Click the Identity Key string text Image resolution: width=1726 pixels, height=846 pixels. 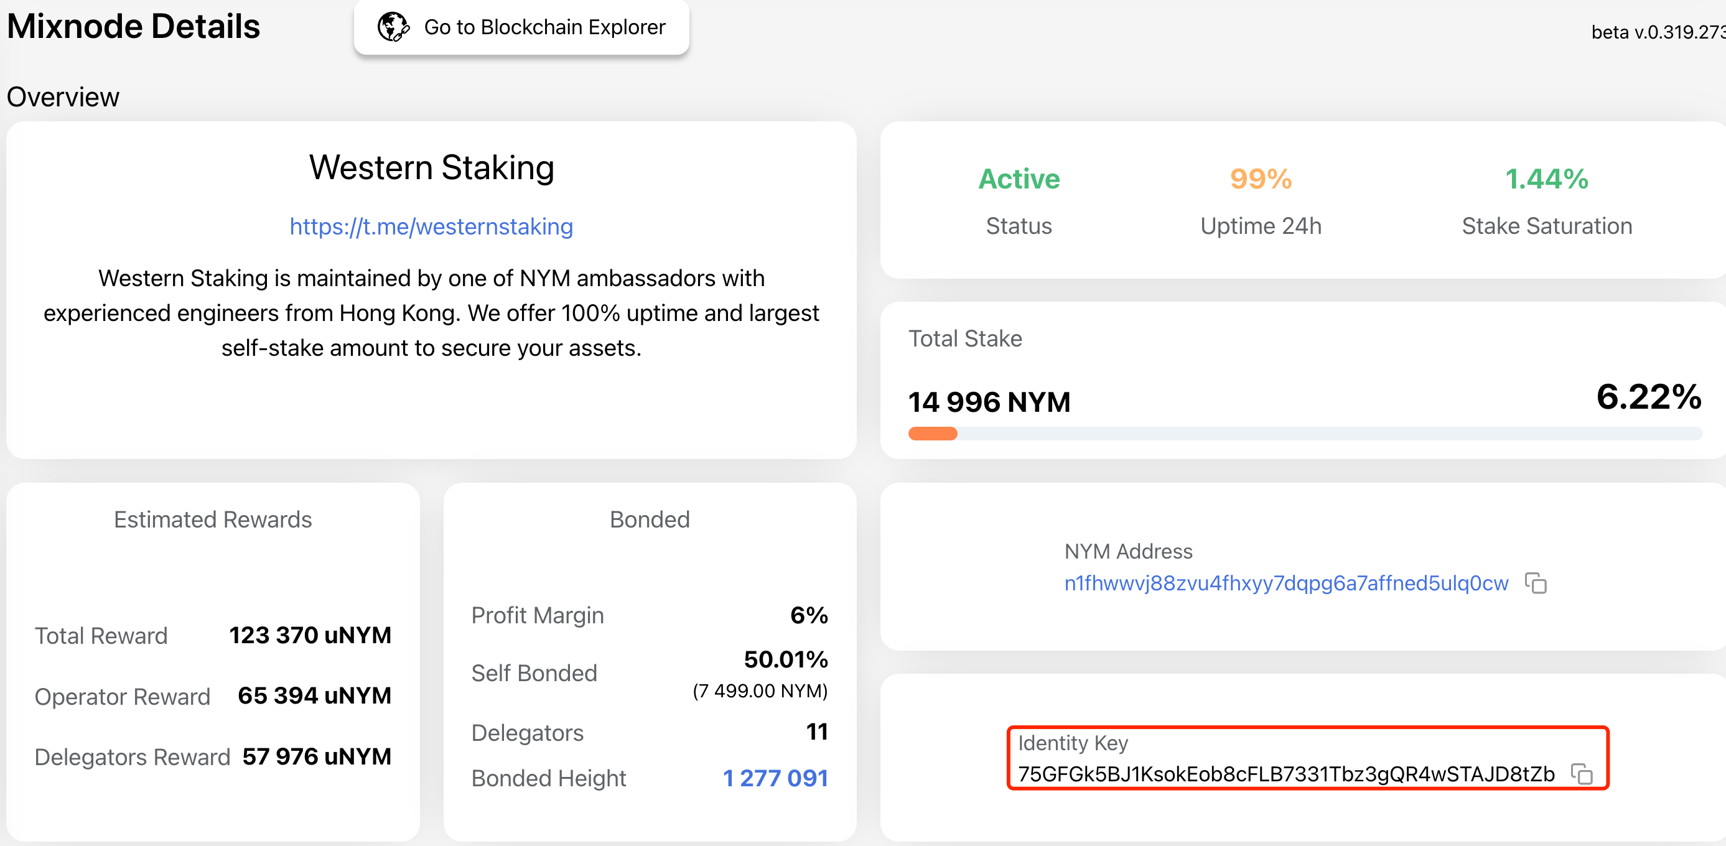point(1286,774)
